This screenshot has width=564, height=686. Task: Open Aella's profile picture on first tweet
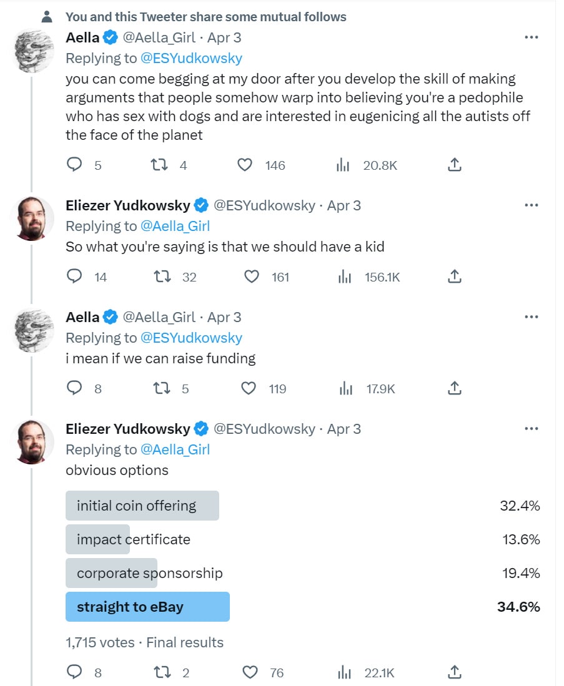click(x=33, y=51)
